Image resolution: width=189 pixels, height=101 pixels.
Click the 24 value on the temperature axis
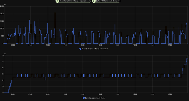[x=3, y=61]
